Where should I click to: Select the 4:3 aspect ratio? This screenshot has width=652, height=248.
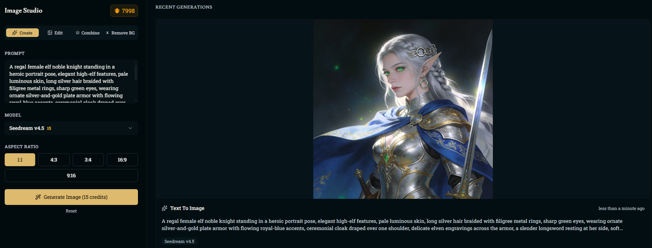click(x=54, y=160)
